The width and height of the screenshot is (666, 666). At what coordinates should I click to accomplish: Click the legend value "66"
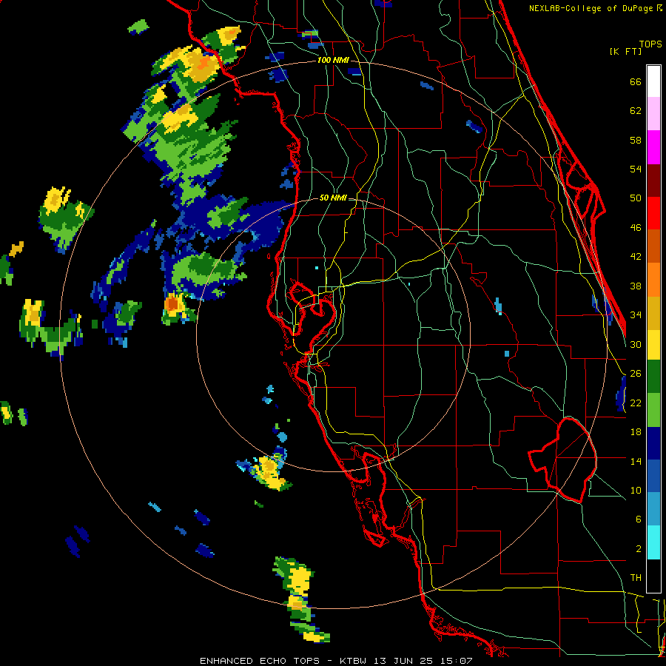pyautogui.click(x=636, y=82)
